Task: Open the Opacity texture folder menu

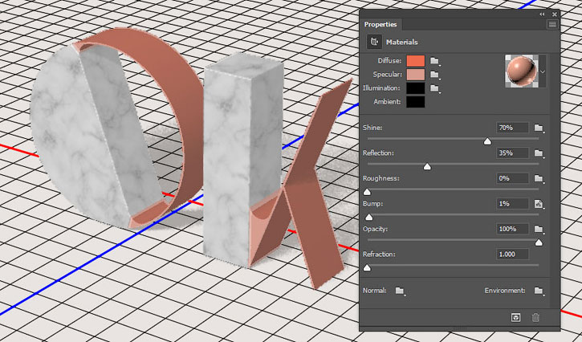Action: (x=539, y=229)
